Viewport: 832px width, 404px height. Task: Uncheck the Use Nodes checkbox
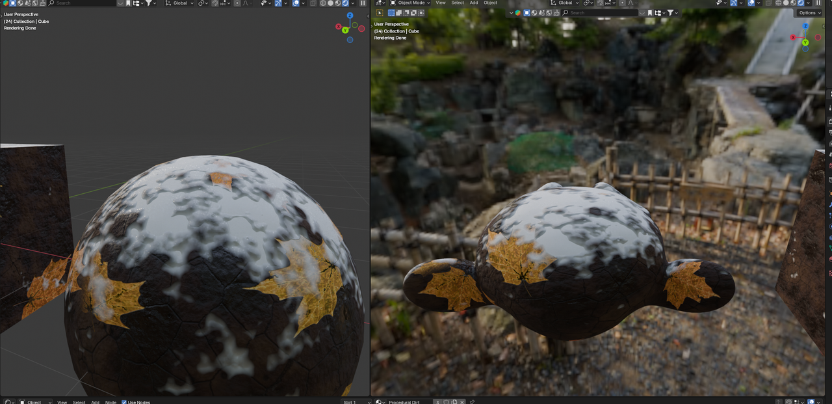[x=124, y=402]
